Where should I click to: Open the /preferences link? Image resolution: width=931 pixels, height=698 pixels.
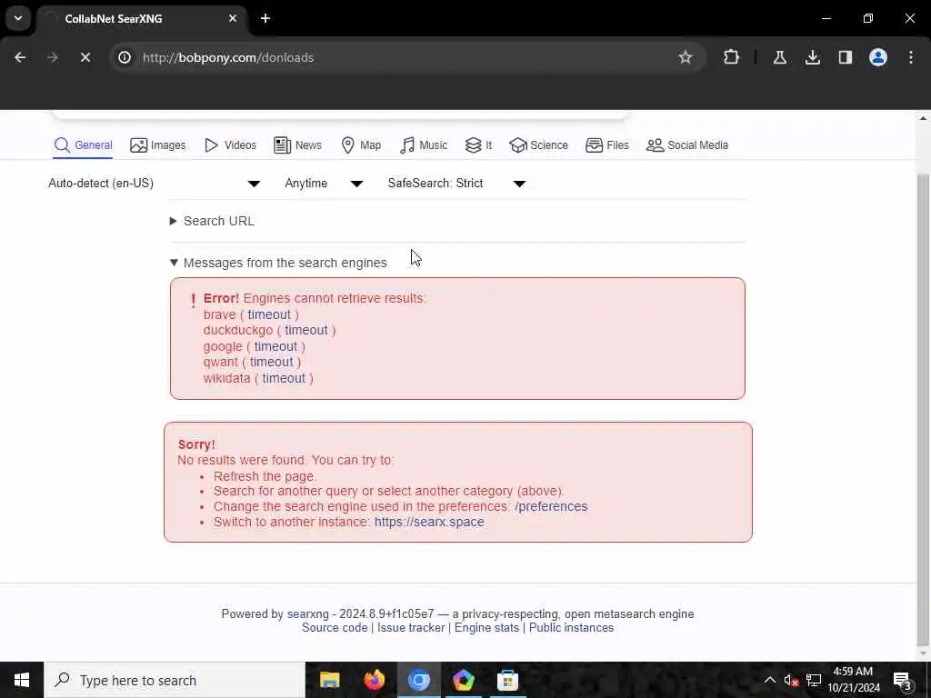click(x=551, y=506)
